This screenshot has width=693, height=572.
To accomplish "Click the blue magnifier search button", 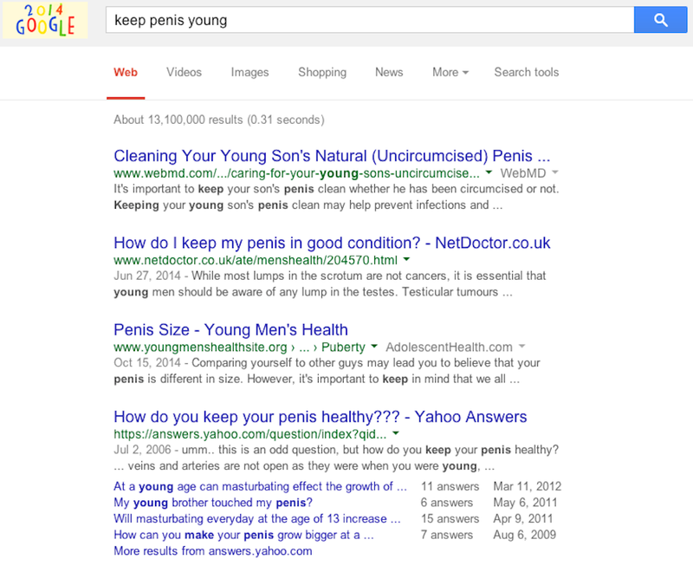I will pos(660,20).
